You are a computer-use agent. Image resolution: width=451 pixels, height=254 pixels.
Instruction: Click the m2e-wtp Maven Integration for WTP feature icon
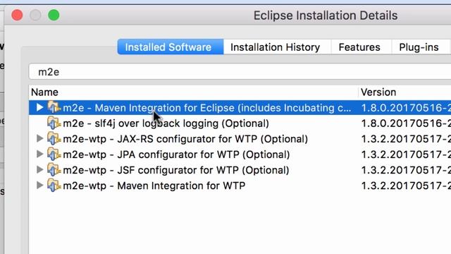pyautogui.click(x=54, y=185)
